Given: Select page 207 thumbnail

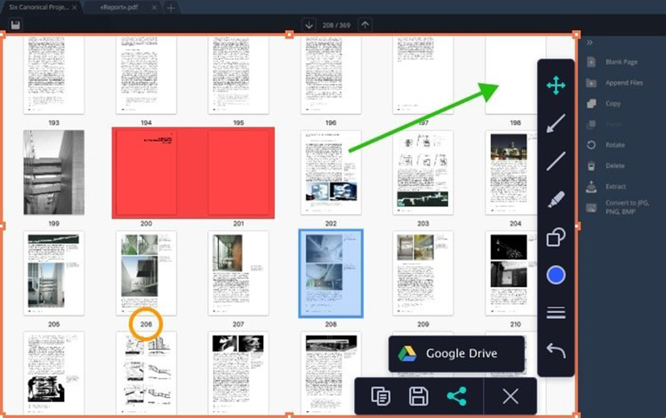Looking at the screenshot, I should (238, 274).
